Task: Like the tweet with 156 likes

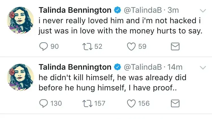Action: click(x=131, y=103)
